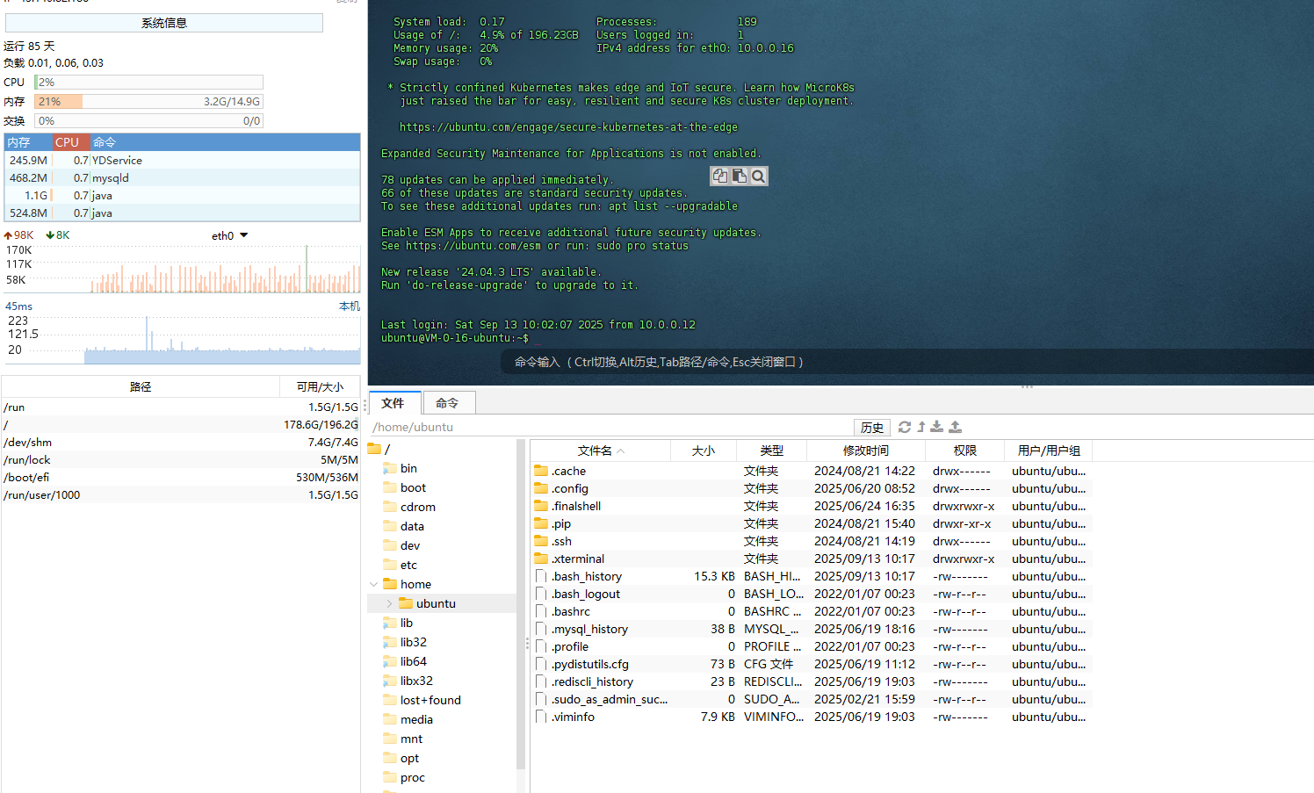1314x793 pixels.
Task: Click the .profile file icon
Action: [541, 646]
